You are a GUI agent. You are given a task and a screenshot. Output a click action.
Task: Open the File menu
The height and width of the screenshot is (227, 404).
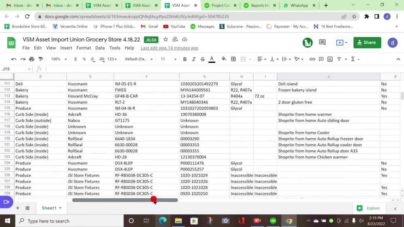point(26,48)
